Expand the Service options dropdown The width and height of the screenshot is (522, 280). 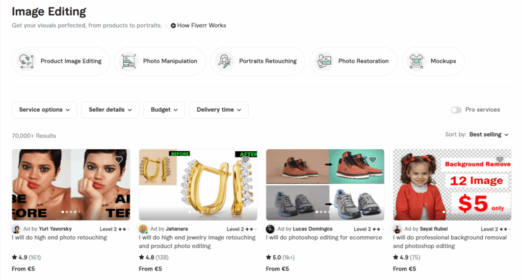(x=44, y=110)
